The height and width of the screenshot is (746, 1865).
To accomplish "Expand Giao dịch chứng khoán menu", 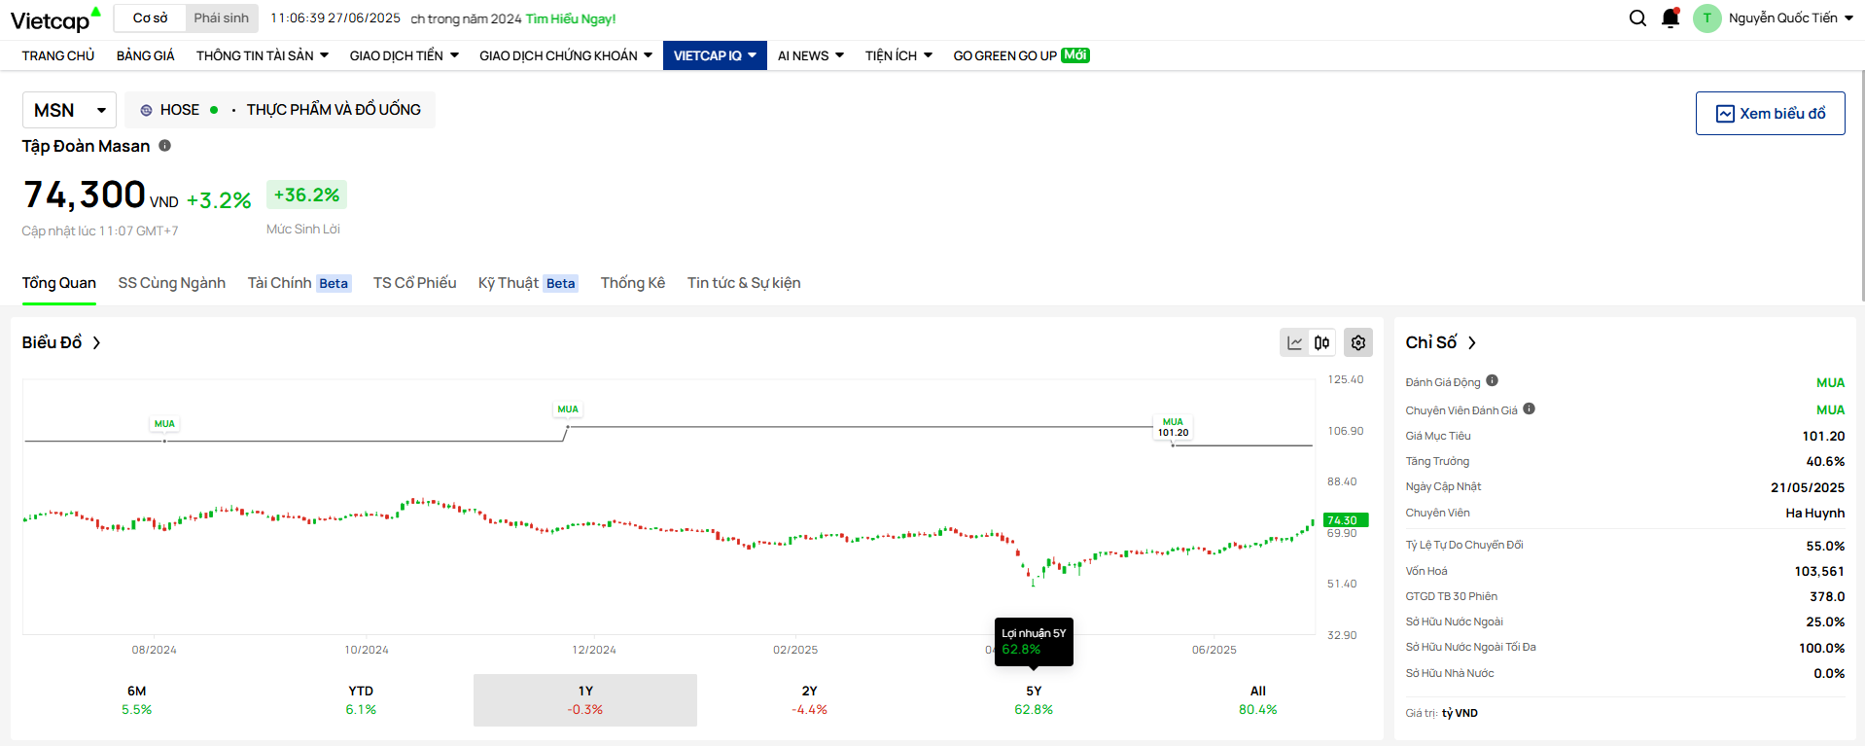I will pos(566,55).
